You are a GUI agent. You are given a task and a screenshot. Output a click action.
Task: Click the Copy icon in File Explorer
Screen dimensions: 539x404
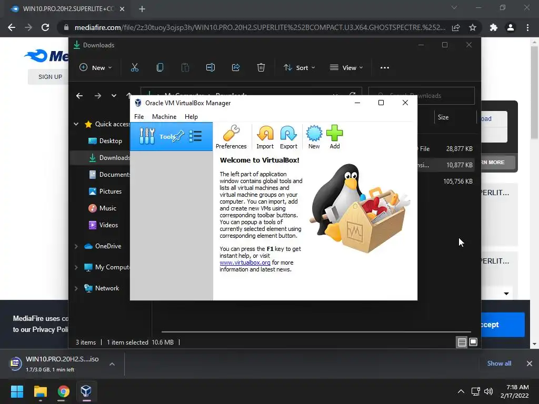pos(160,68)
